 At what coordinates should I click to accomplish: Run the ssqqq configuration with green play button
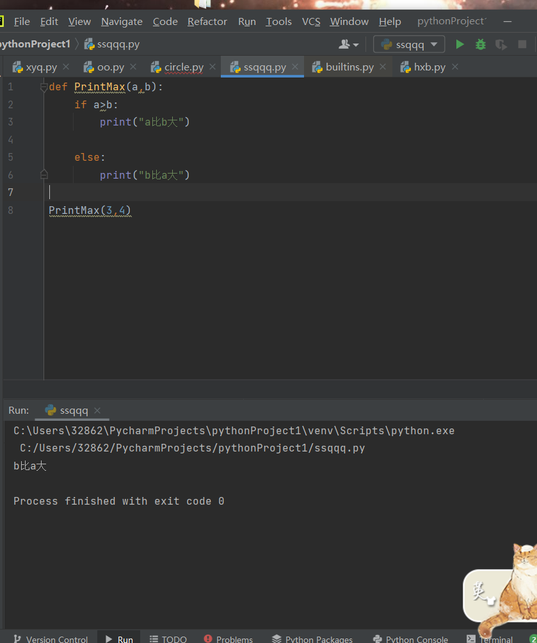point(460,44)
